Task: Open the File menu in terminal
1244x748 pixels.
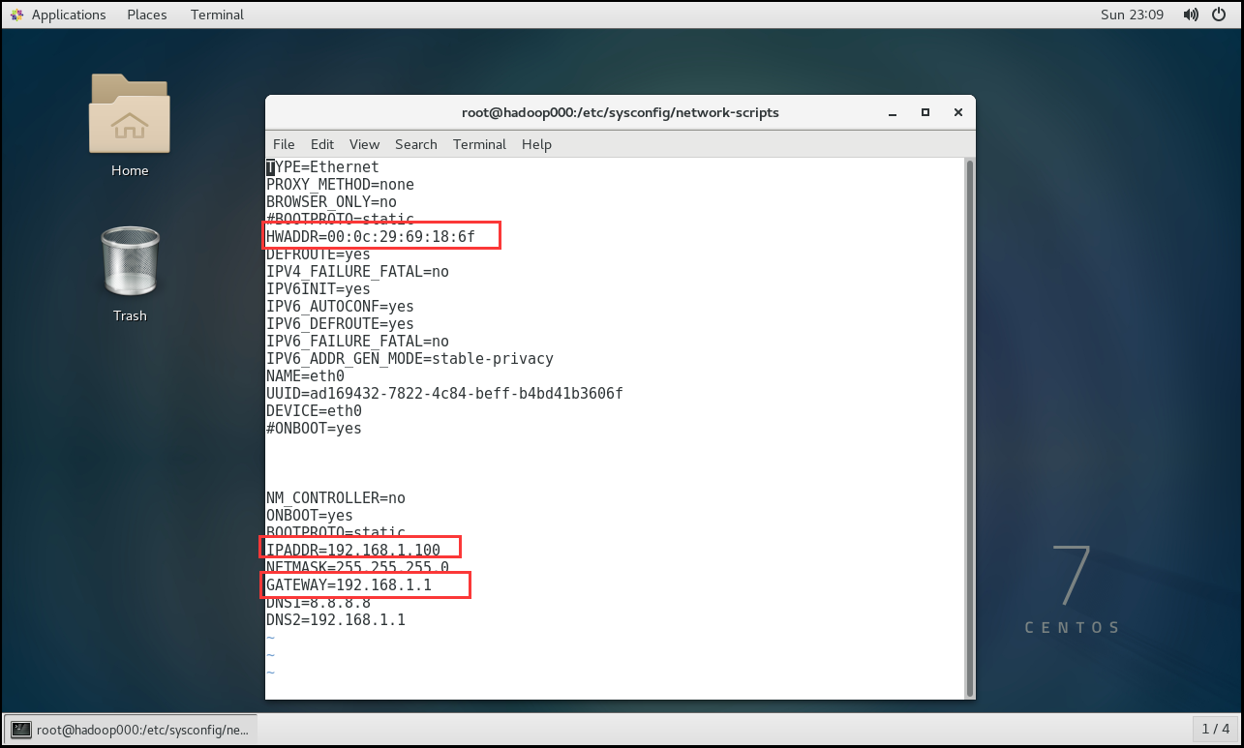Action: point(284,144)
